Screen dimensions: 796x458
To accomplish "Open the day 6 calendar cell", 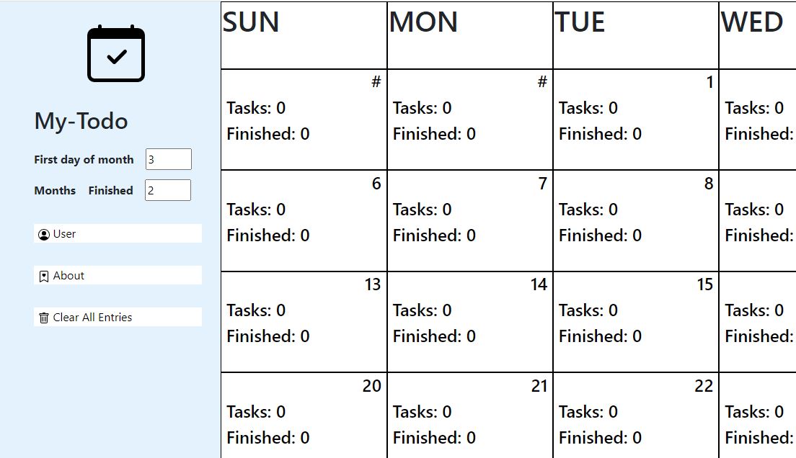I will coord(304,220).
